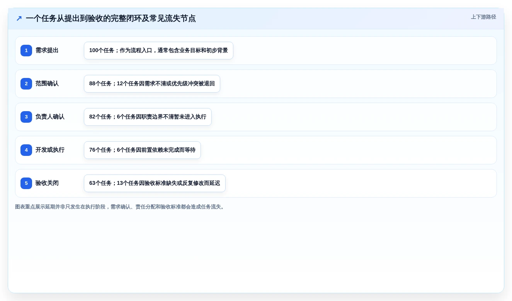
Task: Click the chart title 一个任务从提出到验收的完整闭环
Action: point(111,19)
